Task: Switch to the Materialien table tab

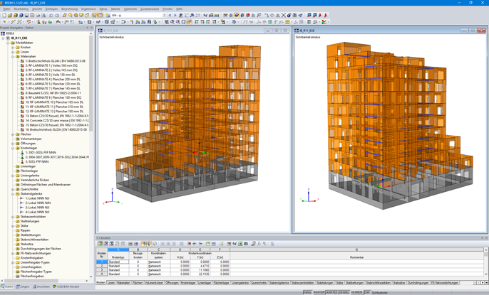Action: (123, 283)
